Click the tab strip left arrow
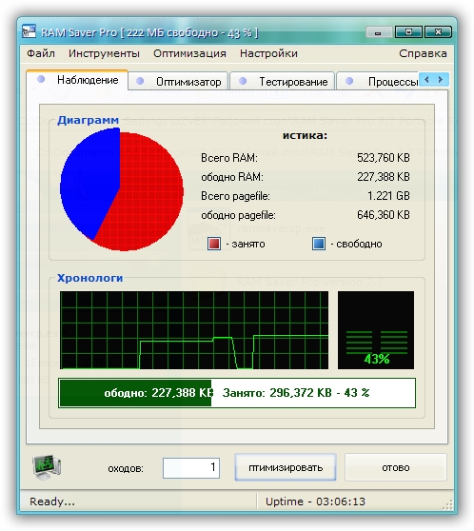This screenshot has height=531, width=474. [426, 80]
